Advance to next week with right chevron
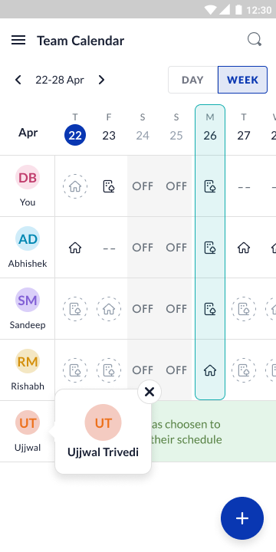 [101, 80]
